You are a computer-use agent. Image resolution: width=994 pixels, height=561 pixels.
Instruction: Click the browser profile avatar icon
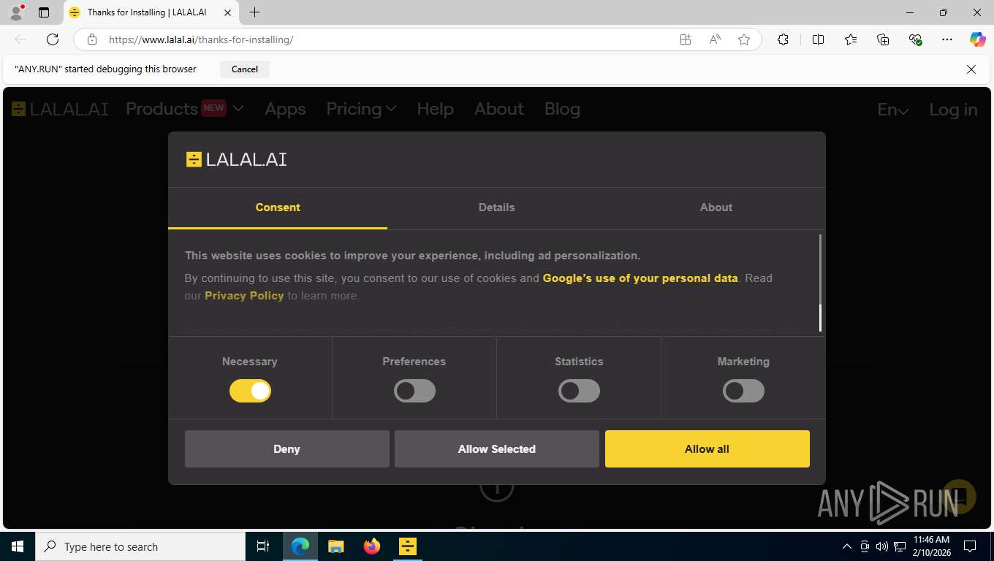[16, 12]
